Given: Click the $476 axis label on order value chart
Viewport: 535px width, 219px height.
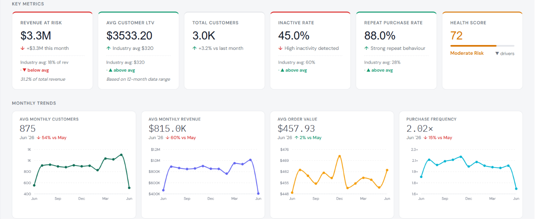Looking at the screenshot, I should [285, 150].
